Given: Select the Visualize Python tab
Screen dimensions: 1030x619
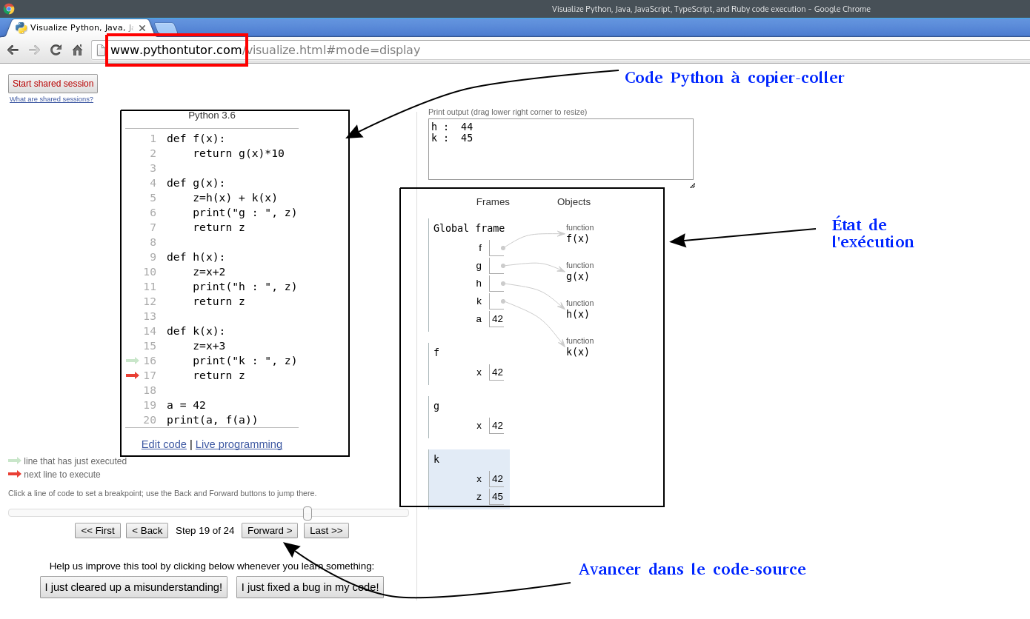Looking at the screenshot, I should 81,28.
